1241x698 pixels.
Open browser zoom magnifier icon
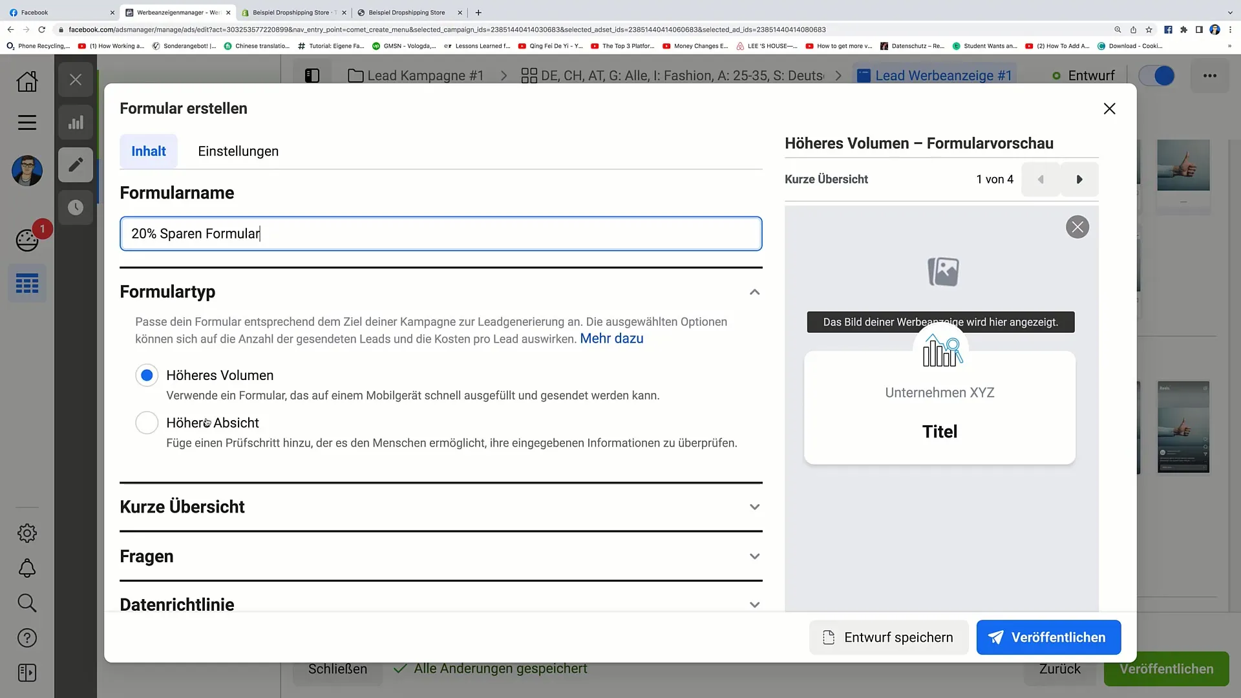(1118, 30)
